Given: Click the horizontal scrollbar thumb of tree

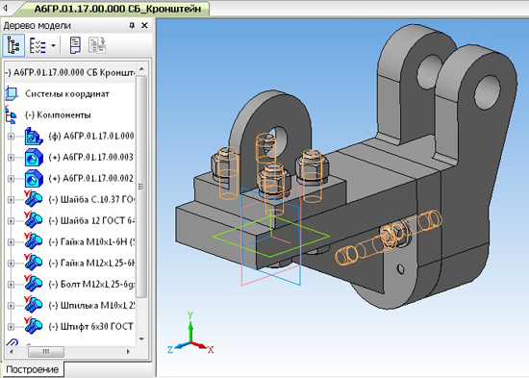Looking at the screenshot, I should coord(46,352).
